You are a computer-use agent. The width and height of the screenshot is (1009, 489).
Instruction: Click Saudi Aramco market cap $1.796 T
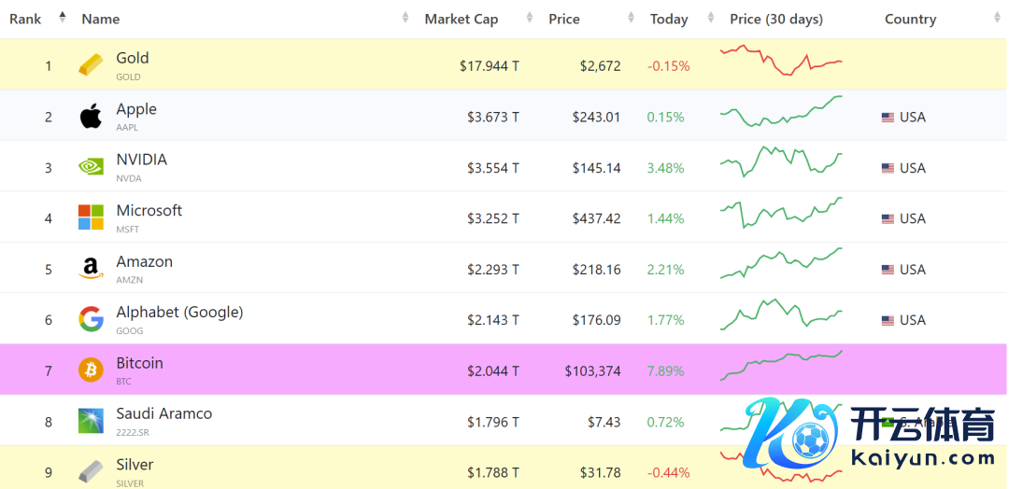point(493,422)
